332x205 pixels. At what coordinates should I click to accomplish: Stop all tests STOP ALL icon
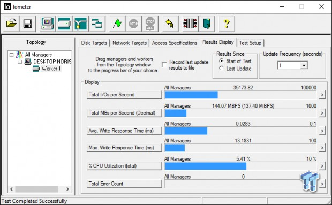point(150,24)
